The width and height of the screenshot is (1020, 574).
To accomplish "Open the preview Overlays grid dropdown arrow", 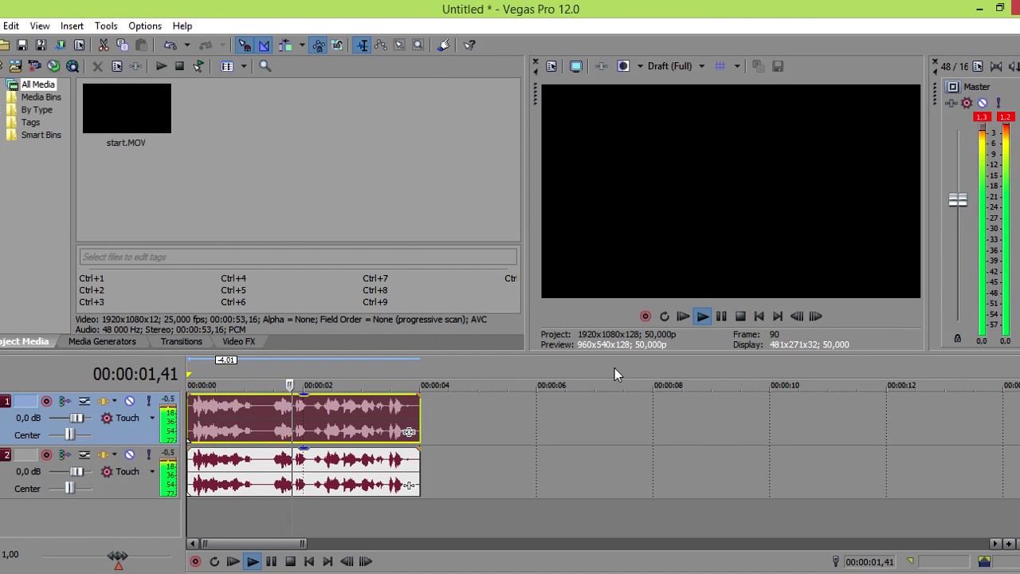I will pyautogui.click(x=737, y=66).
